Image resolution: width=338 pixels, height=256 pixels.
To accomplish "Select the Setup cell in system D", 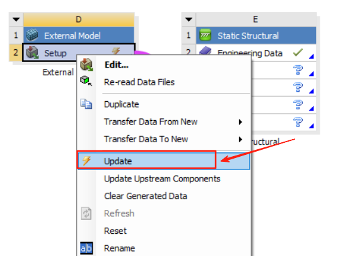I will [79, 52].
